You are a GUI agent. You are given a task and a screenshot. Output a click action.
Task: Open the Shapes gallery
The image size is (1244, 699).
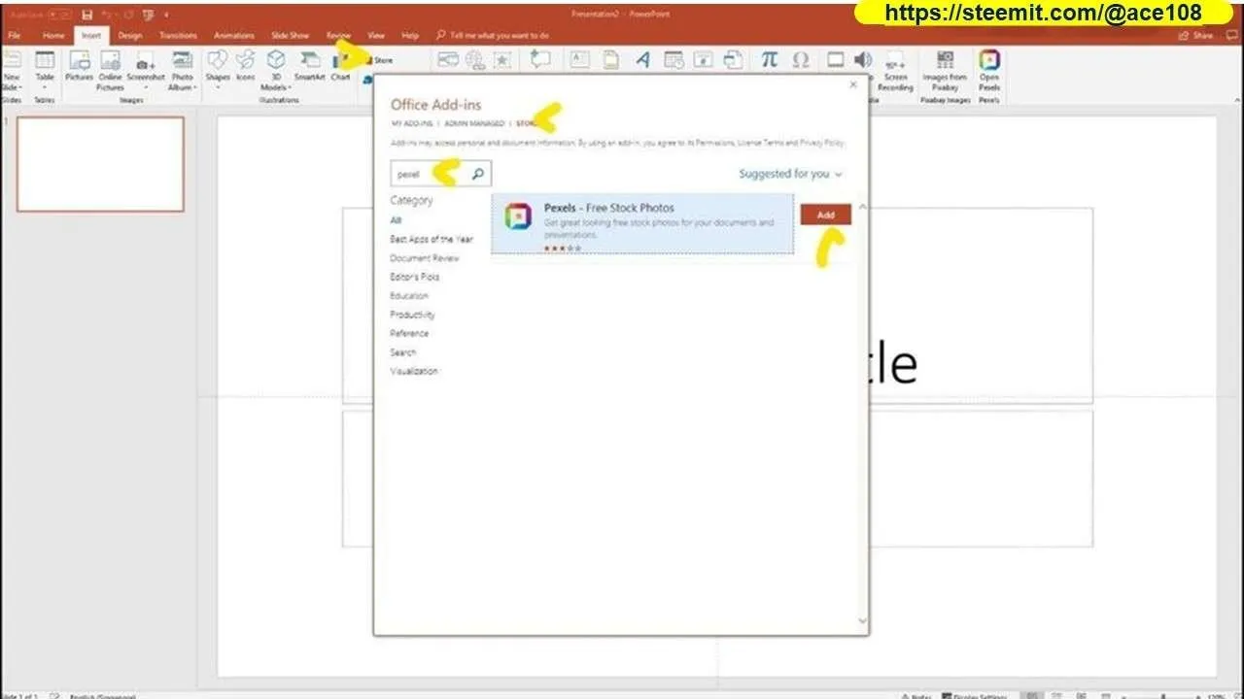pyautogui.click(x=218, y=67)
